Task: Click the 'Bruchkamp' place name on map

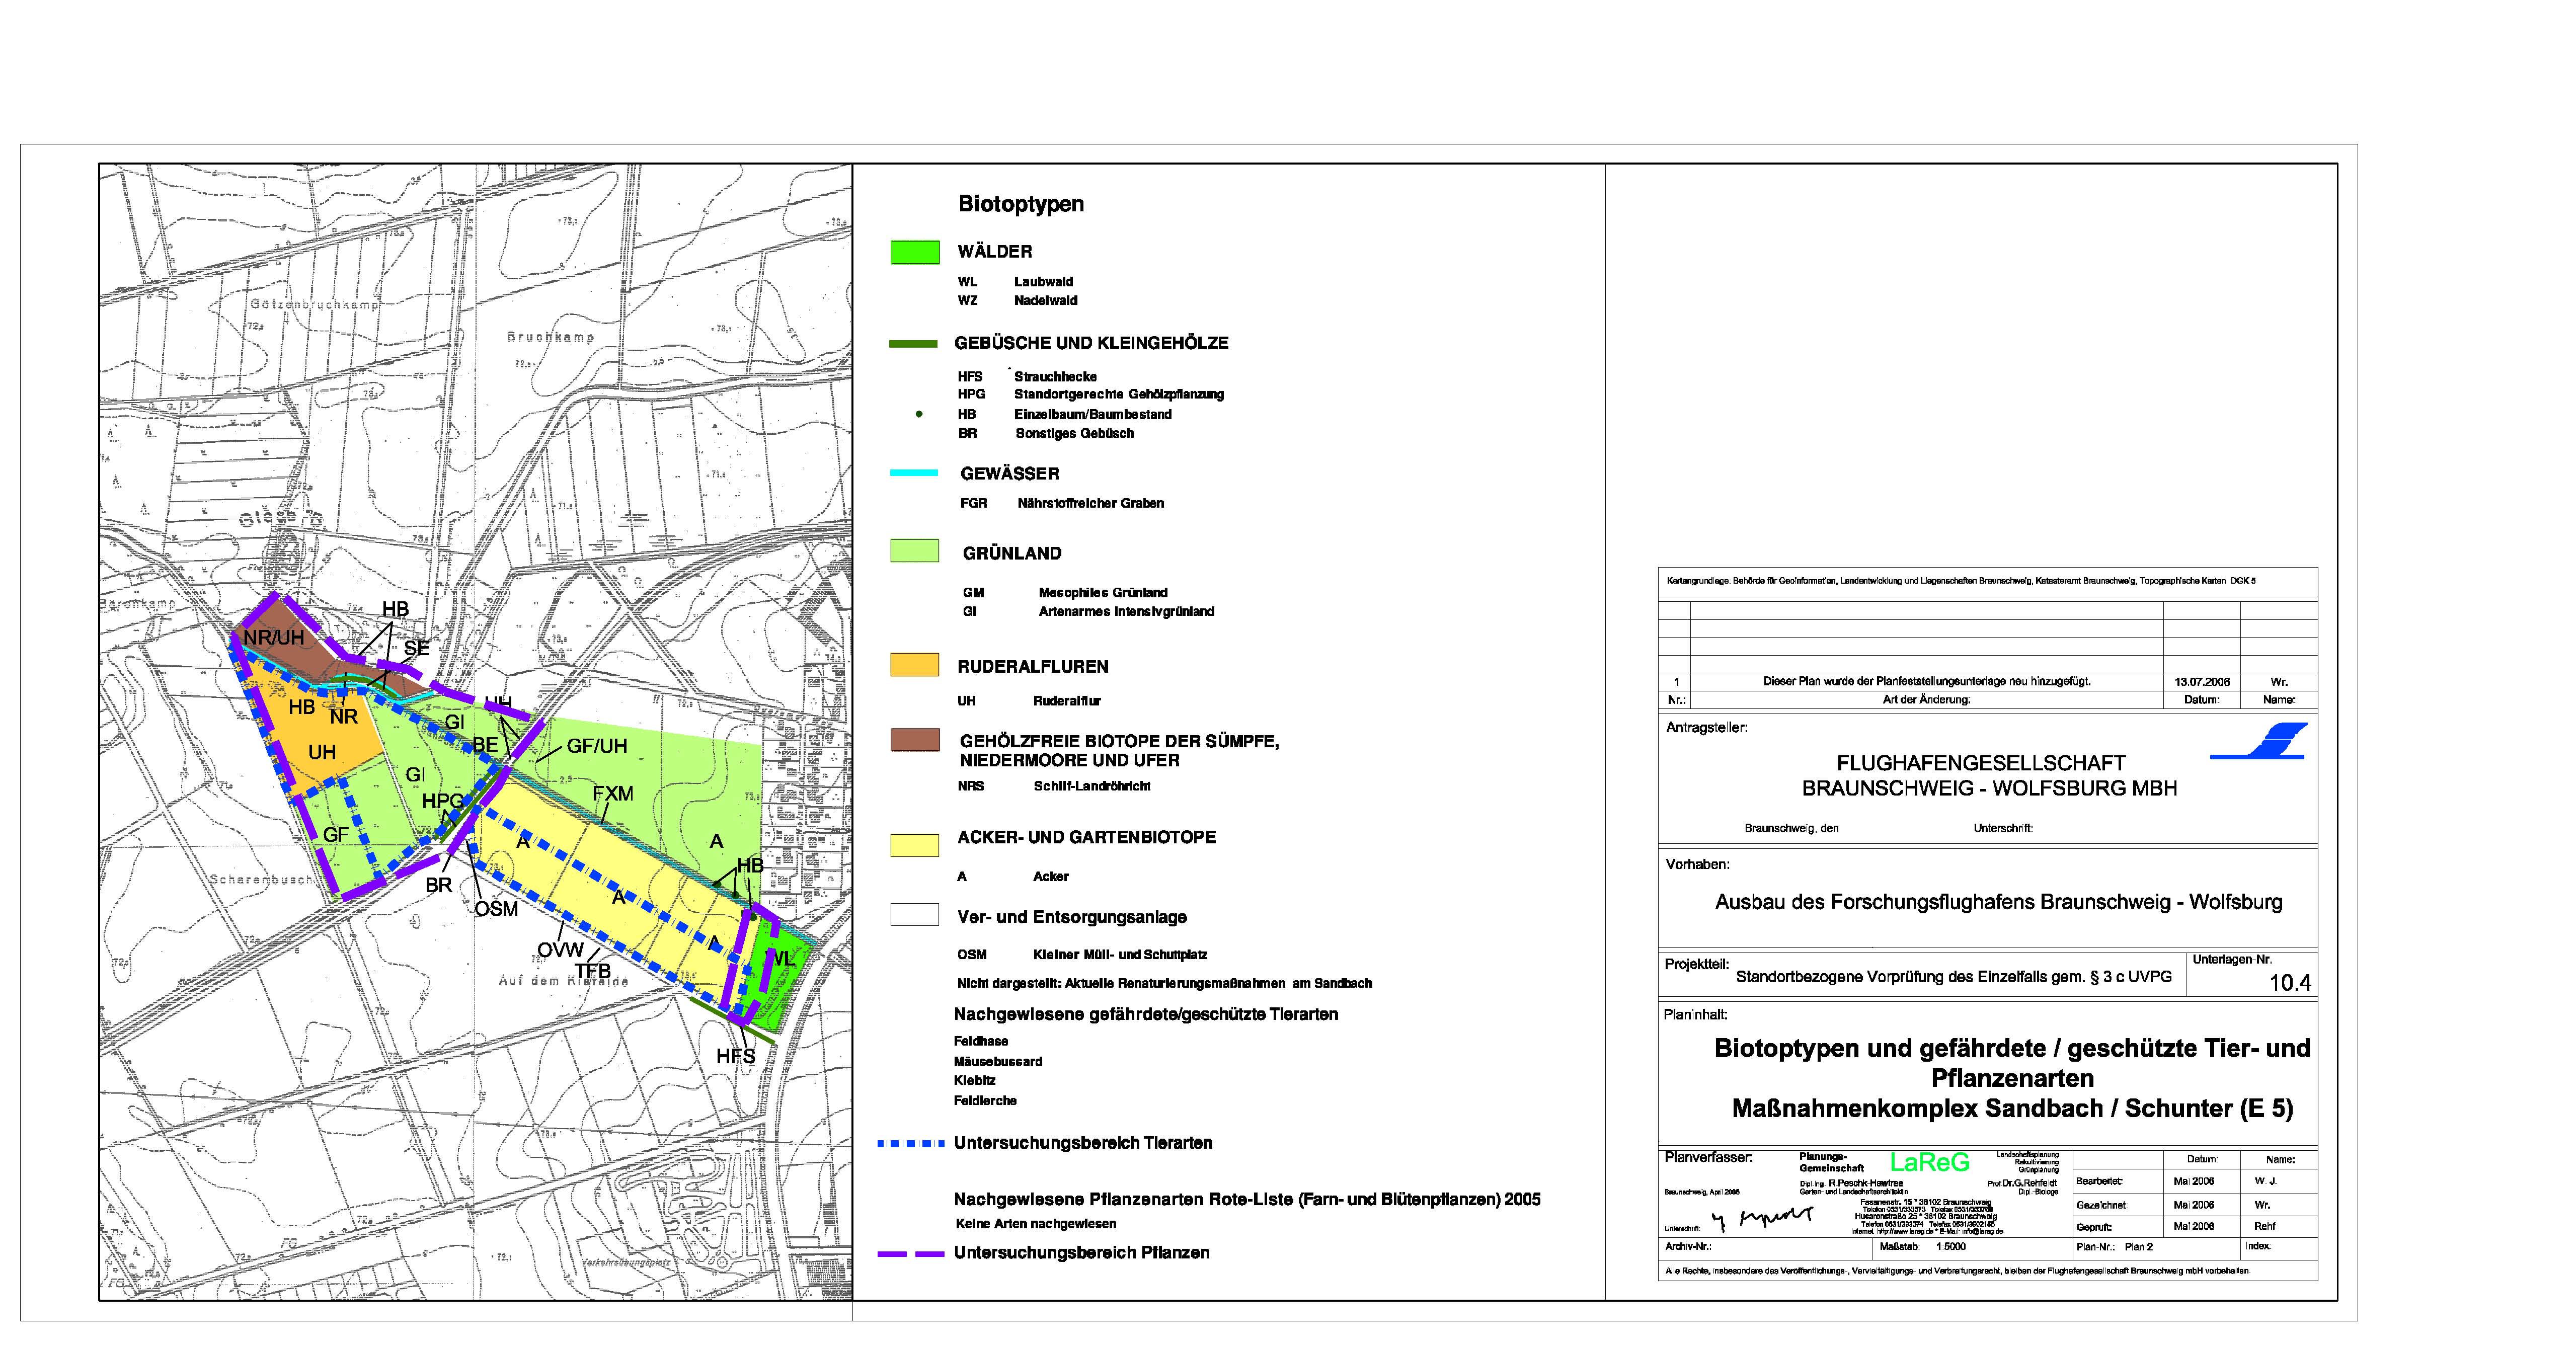Action: coord(550,338)
